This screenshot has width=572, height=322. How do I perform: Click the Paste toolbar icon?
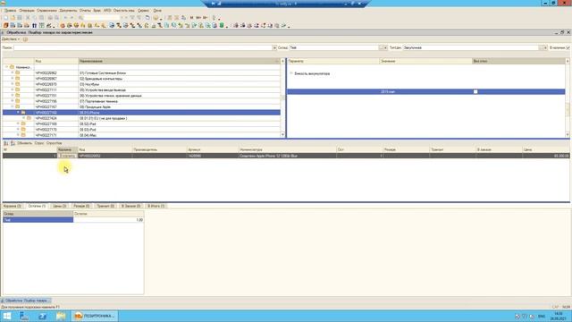click(x=42, y=18)
